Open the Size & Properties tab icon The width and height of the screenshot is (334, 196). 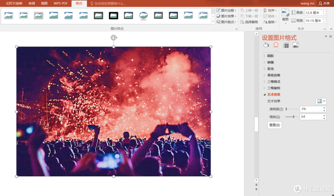[286, 45]
